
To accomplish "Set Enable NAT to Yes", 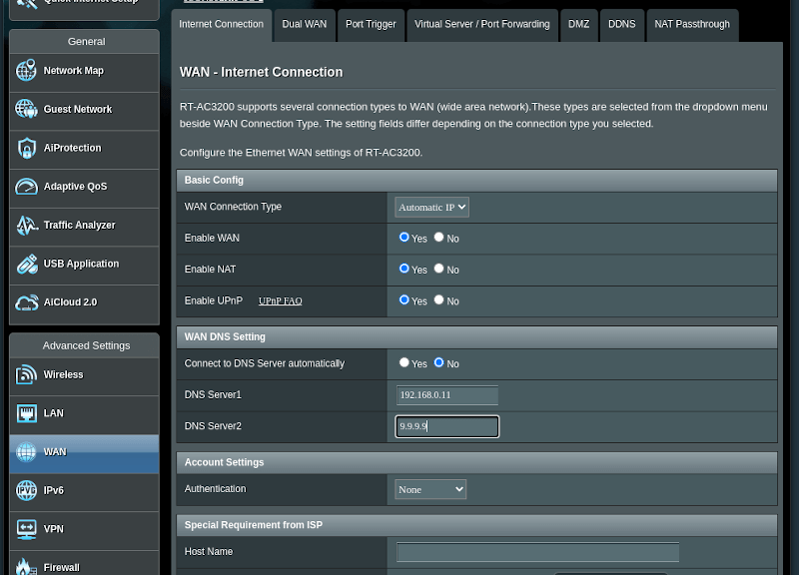I will click(x=404, y=269).
